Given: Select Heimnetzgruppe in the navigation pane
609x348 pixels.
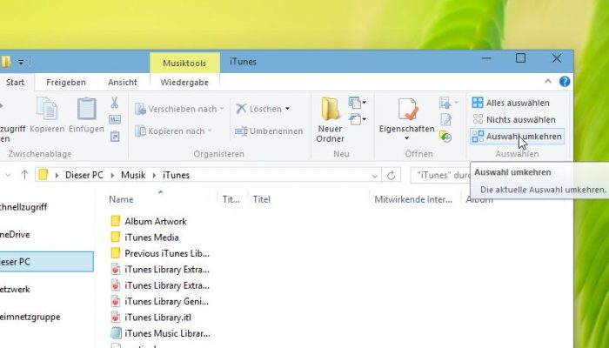Looking at the screenshot, I should [x=30, y=317].
